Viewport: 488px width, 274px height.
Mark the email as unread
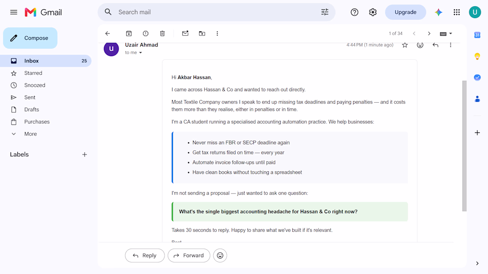(185, 33)
